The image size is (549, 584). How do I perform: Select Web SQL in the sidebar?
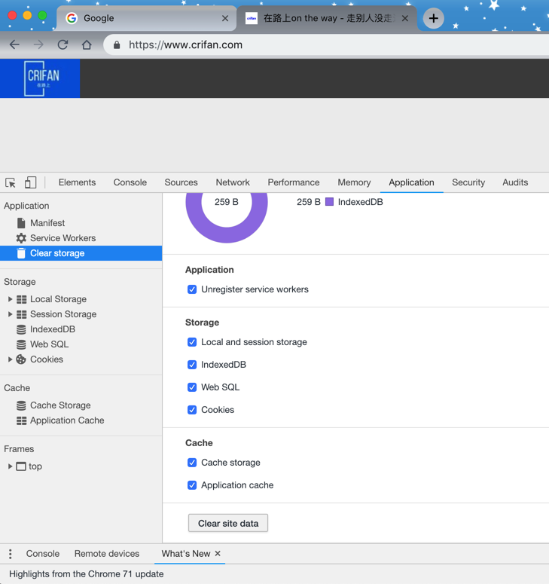[x=49, y=344]
